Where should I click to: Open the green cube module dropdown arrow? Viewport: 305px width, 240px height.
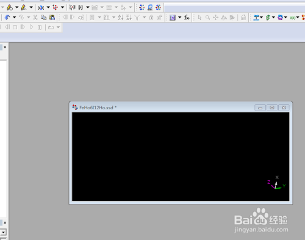pyautogui.click(x=273, y=18)
